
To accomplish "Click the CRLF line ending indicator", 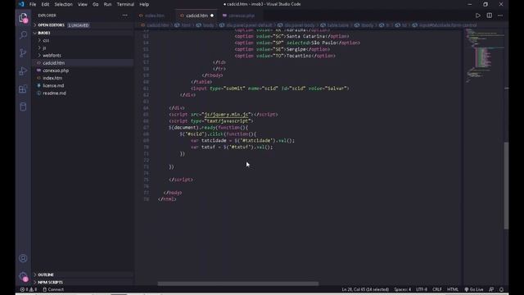I will 436,289.
